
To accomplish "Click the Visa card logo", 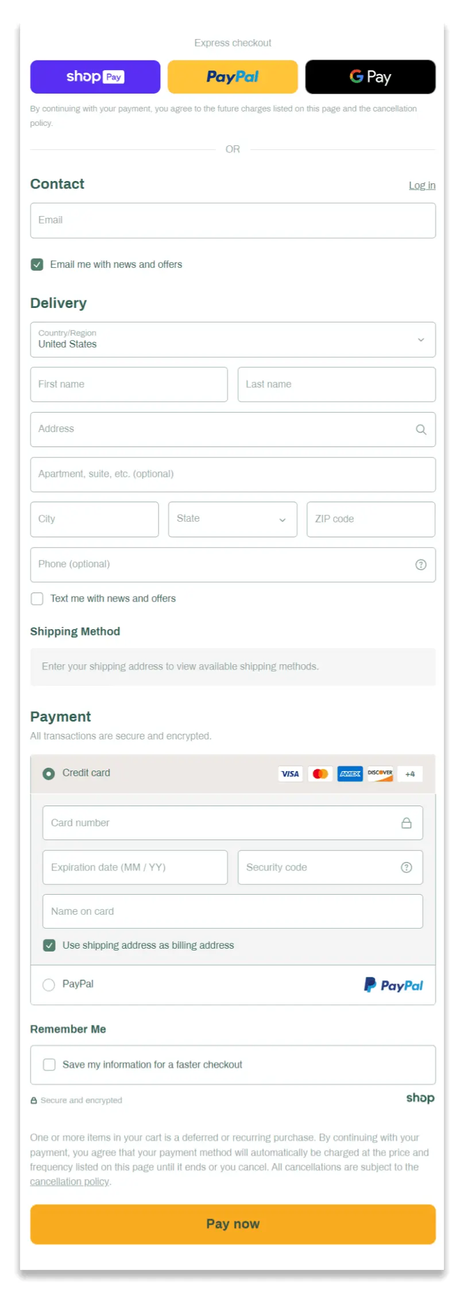I will (x=290, y=773).
